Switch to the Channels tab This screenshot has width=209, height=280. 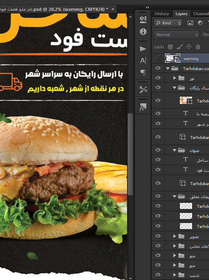(x=201, y=14)
